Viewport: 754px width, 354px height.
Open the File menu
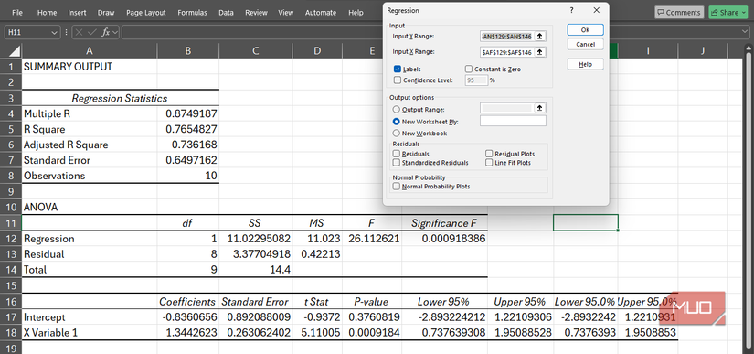click(16, 13)
